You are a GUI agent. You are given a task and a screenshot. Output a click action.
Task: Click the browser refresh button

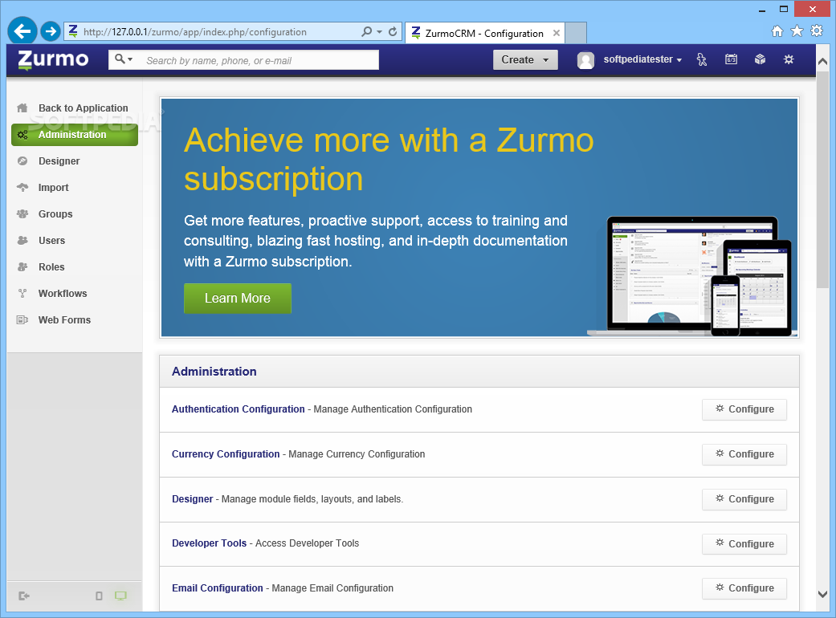point(393,31)
